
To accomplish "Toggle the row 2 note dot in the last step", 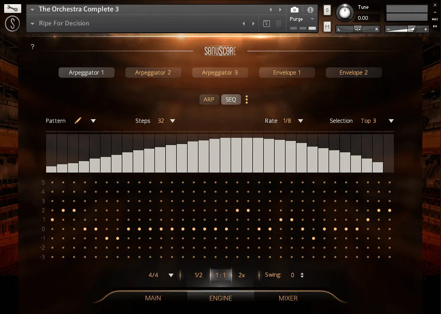I will point(390,210).
